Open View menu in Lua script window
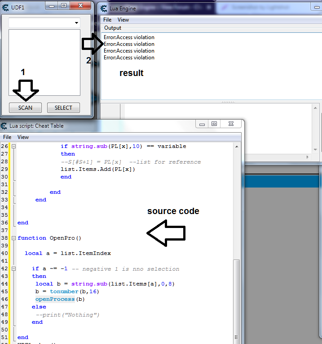Image resolution: width=322 pixels, height=344 pixels. (23, 137)
